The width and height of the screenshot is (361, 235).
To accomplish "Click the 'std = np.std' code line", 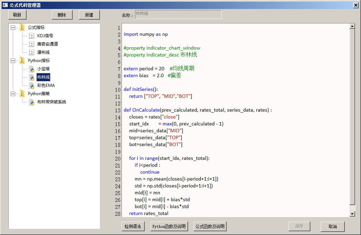I will (x=174, y=186).
